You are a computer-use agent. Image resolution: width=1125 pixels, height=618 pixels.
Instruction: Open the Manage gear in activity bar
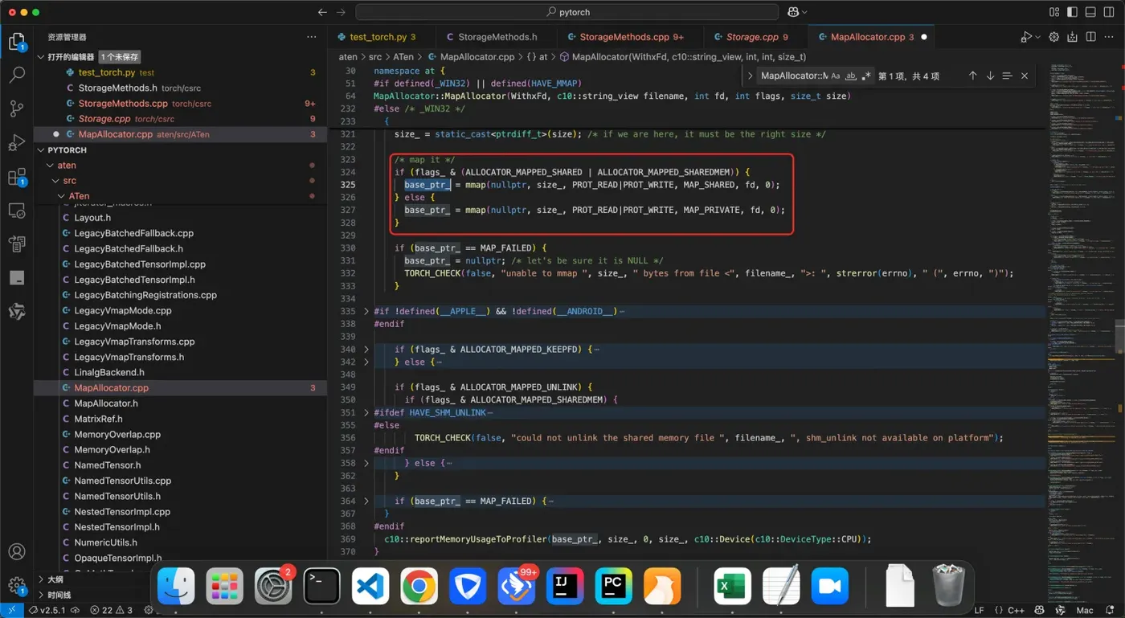[x=17, y=586]
